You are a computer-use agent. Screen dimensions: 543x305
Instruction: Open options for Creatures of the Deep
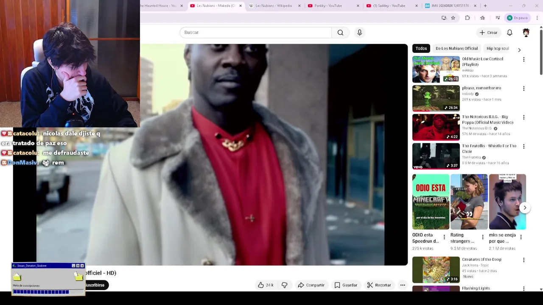(523, 260)
